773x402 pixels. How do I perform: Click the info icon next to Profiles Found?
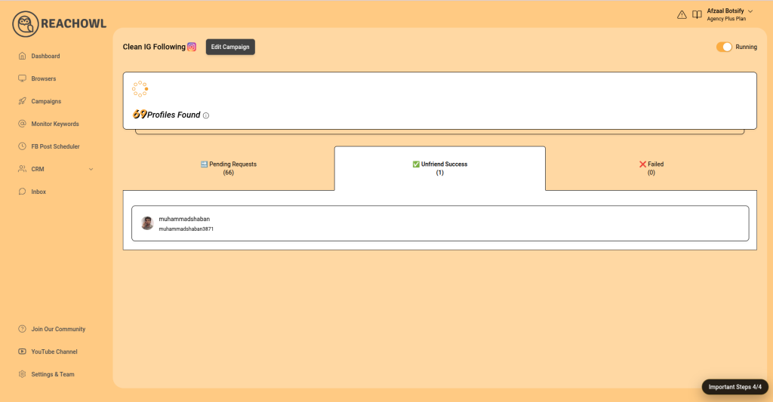(206, 115)
